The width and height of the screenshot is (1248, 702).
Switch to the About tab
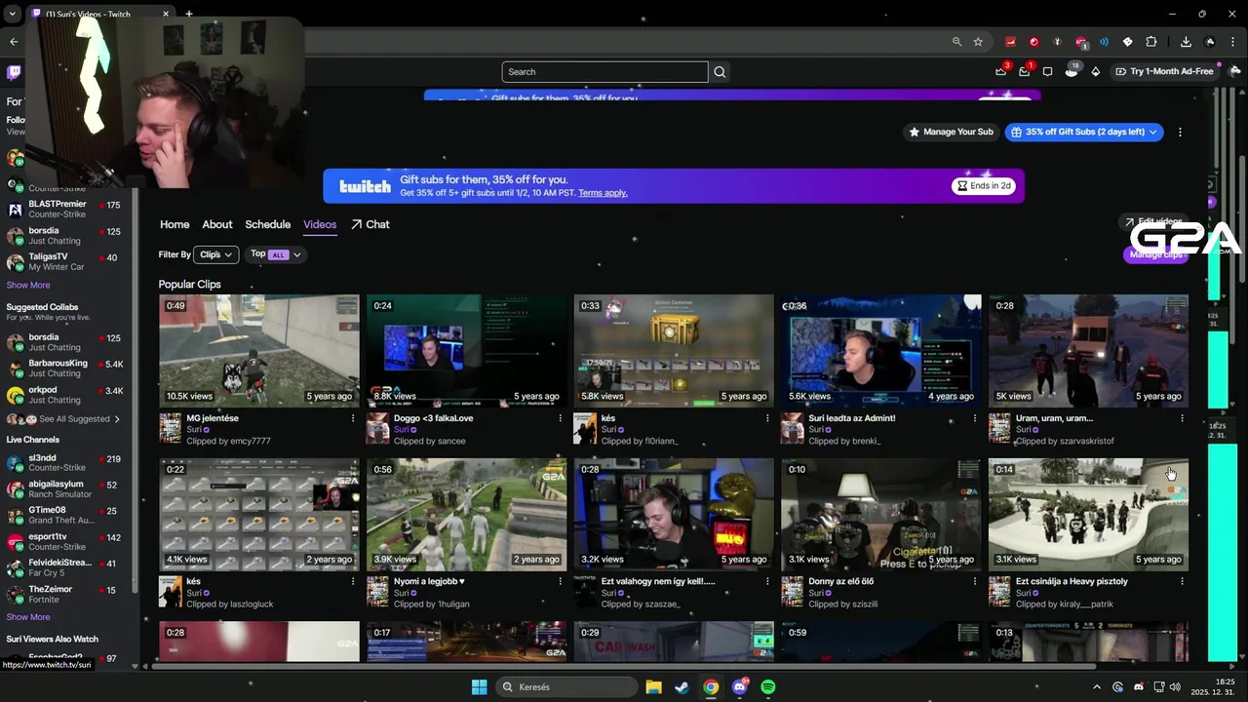click(x=217, y=224)
